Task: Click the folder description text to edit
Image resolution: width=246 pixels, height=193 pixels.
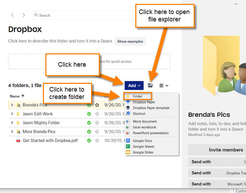Action: point(60,41)
